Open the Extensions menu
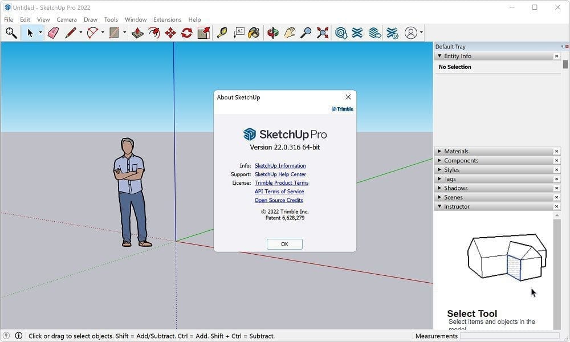This screenshot has height=342, width=570. 167,19
